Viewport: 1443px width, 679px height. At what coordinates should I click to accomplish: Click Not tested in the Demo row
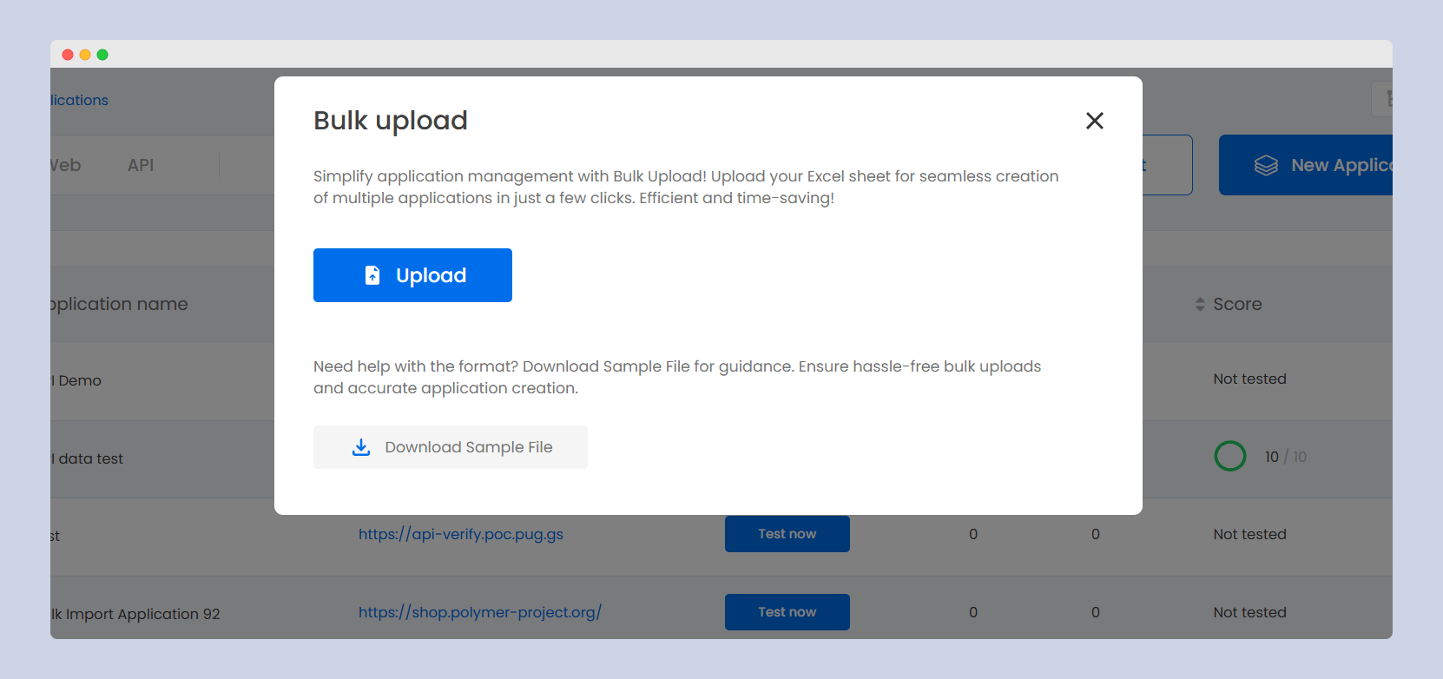coord(1249,379)
